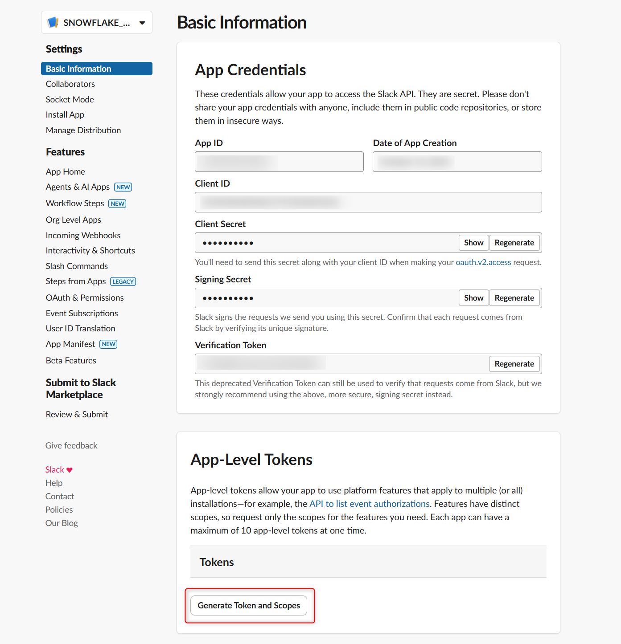Open the Install App page
The height and width of the screenshot is (644, 621).
[x=65, y=114]
